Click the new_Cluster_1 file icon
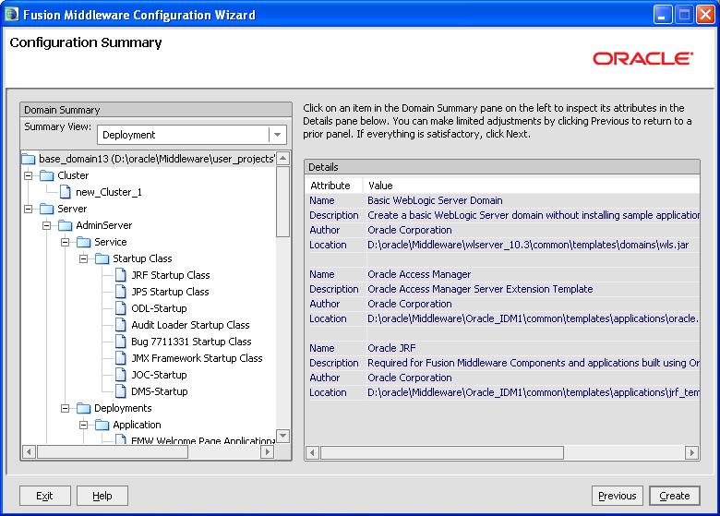 [x=66, y=192]
